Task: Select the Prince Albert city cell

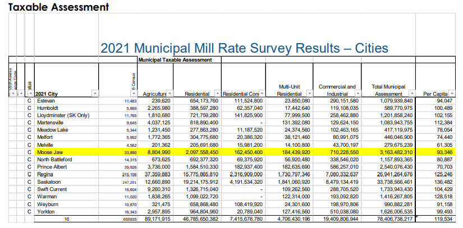Action: (66, 167)
